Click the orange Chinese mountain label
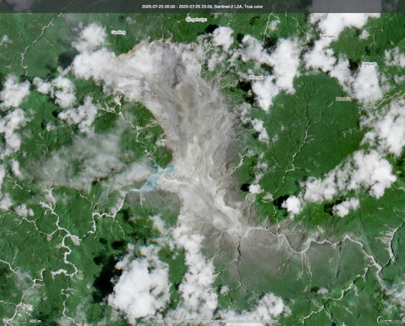405x326 pixels. coord(343,99)
